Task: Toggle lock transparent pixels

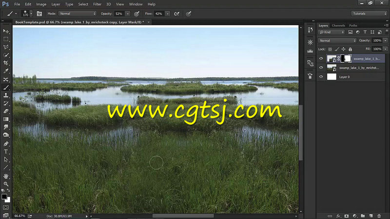Action: (330, 49)
